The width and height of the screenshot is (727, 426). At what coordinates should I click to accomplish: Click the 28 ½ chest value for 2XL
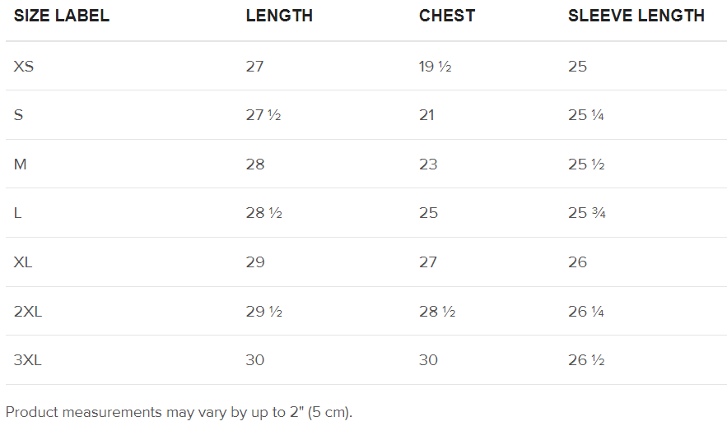point(437,312)
